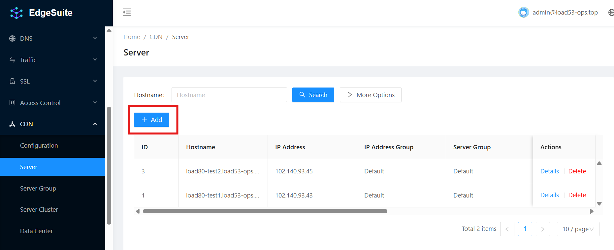The height and width of the screenshot is (250, 614).
Task: Click the admin user avatar icon
Action: [523, 13]
